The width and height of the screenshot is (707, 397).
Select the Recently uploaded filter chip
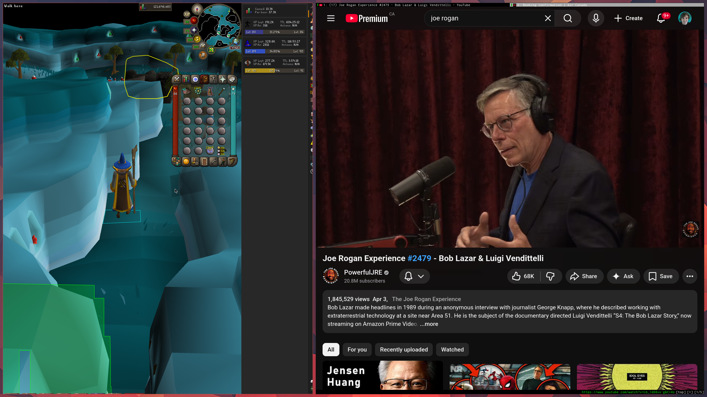coord(403,350)
